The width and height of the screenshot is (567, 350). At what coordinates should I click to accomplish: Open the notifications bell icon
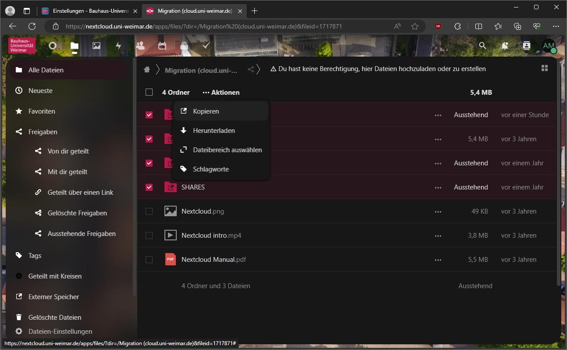(x=505, y=46)
